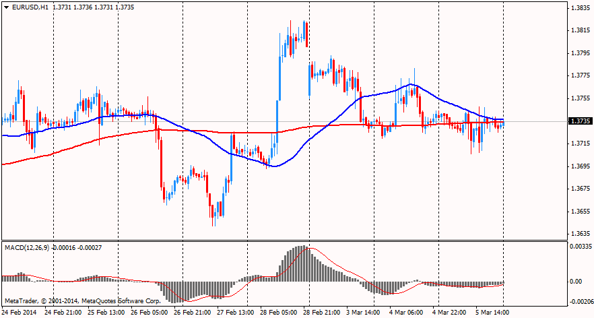Click the MACD scale value -0.00206

click(x=580, y=302)
